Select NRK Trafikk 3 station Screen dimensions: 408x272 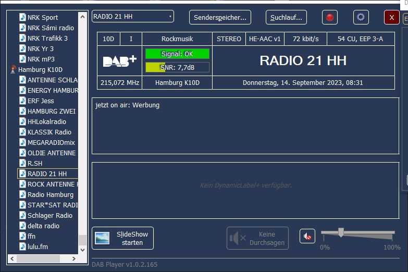pyautogui.click(x=47, y=38)
